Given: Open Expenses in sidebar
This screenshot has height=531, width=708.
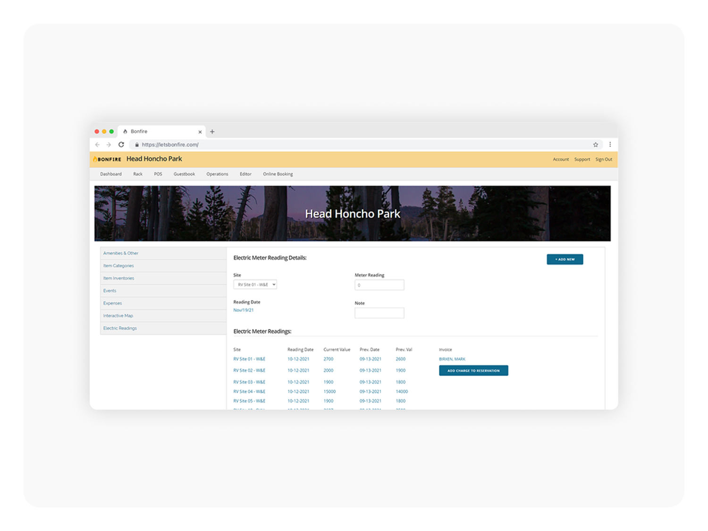Looking at the screenshot, I should click(163, 303).
